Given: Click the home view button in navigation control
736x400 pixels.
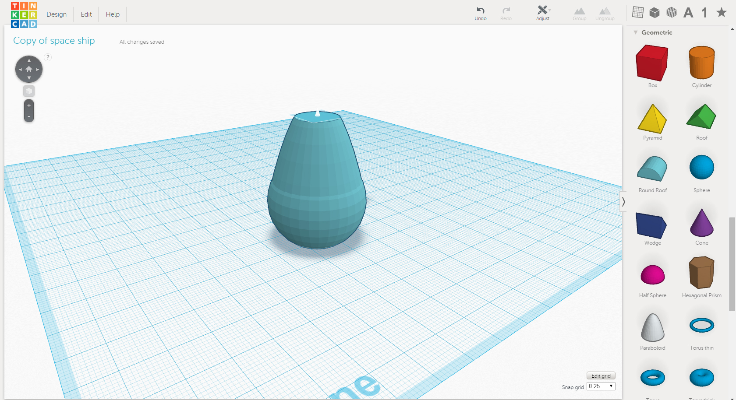Looking at the screenshot, I should pyautogui.click(x=29, y=69).
